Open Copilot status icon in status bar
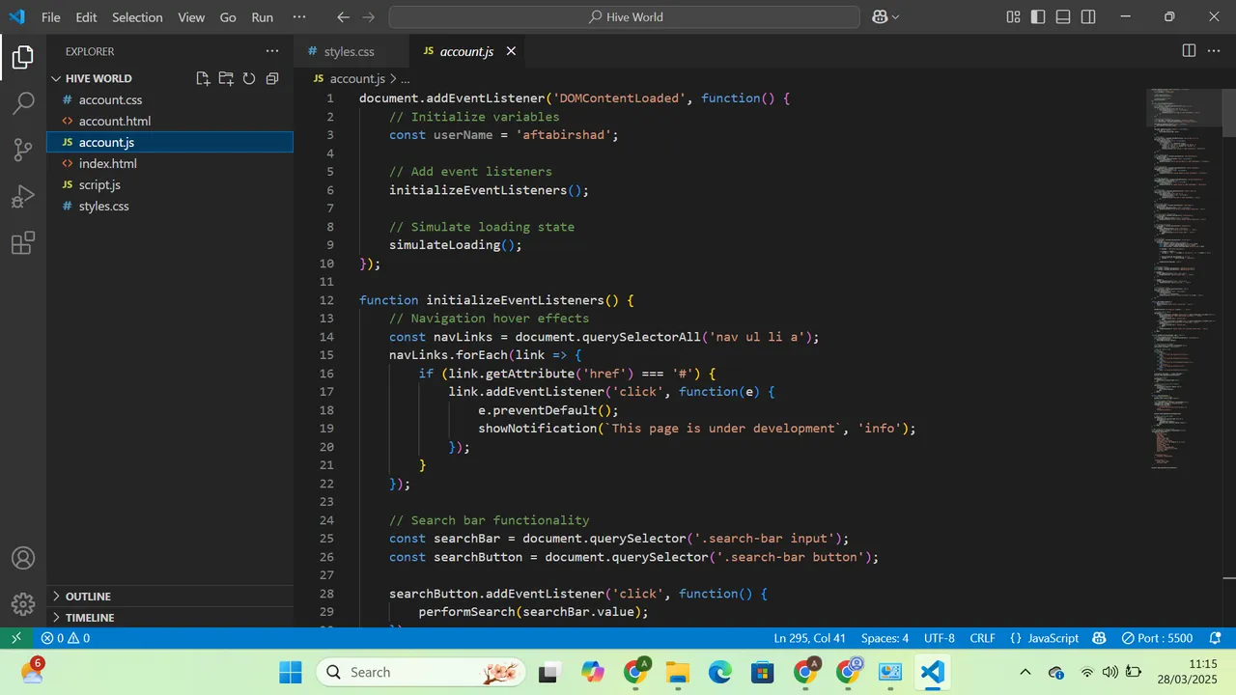The height and width of the screenshot is (695, 1236). 1099,638
